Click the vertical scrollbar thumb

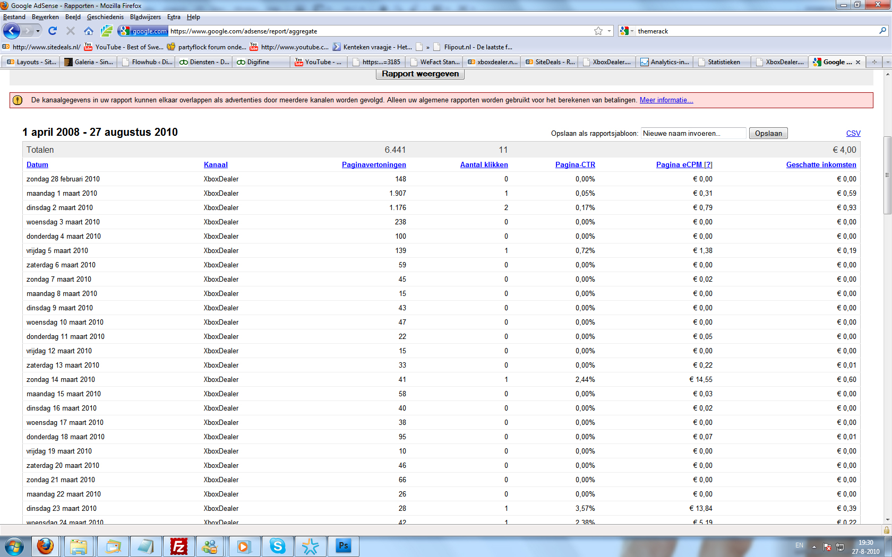[x=887, y=175]
